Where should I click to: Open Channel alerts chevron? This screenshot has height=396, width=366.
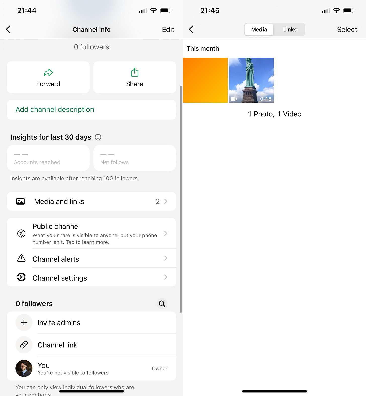coord(166,258)
